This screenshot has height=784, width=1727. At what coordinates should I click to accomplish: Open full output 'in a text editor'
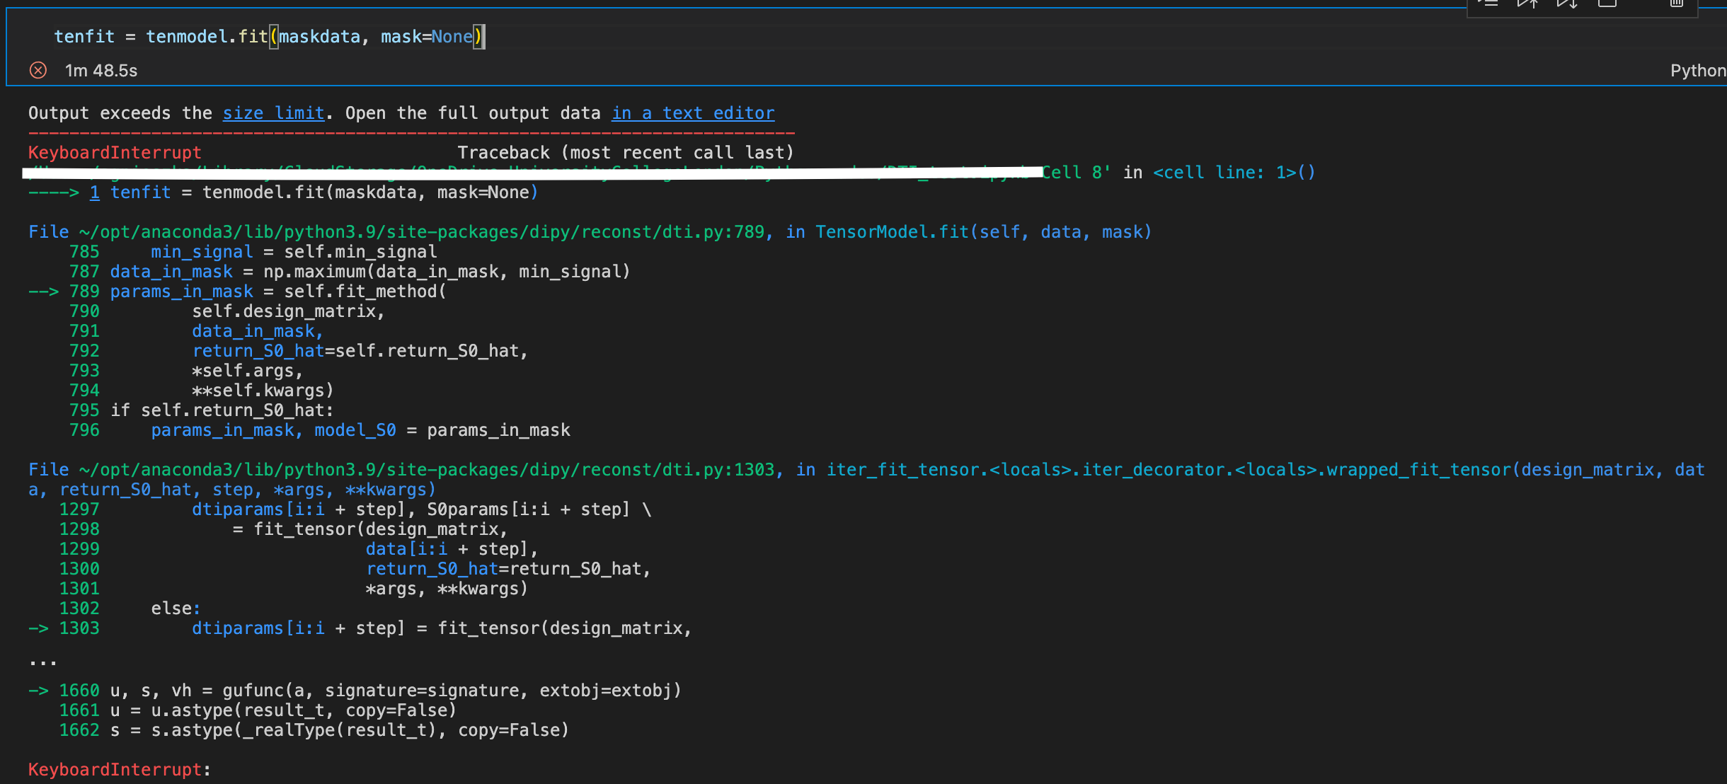tap(693, 113)
